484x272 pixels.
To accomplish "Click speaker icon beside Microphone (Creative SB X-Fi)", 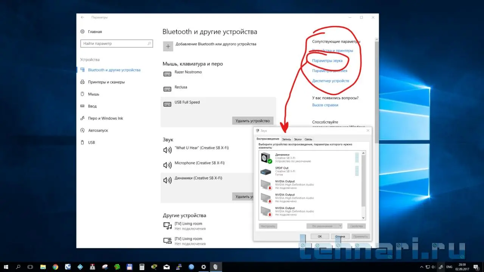I will click(x=167, y=165).
